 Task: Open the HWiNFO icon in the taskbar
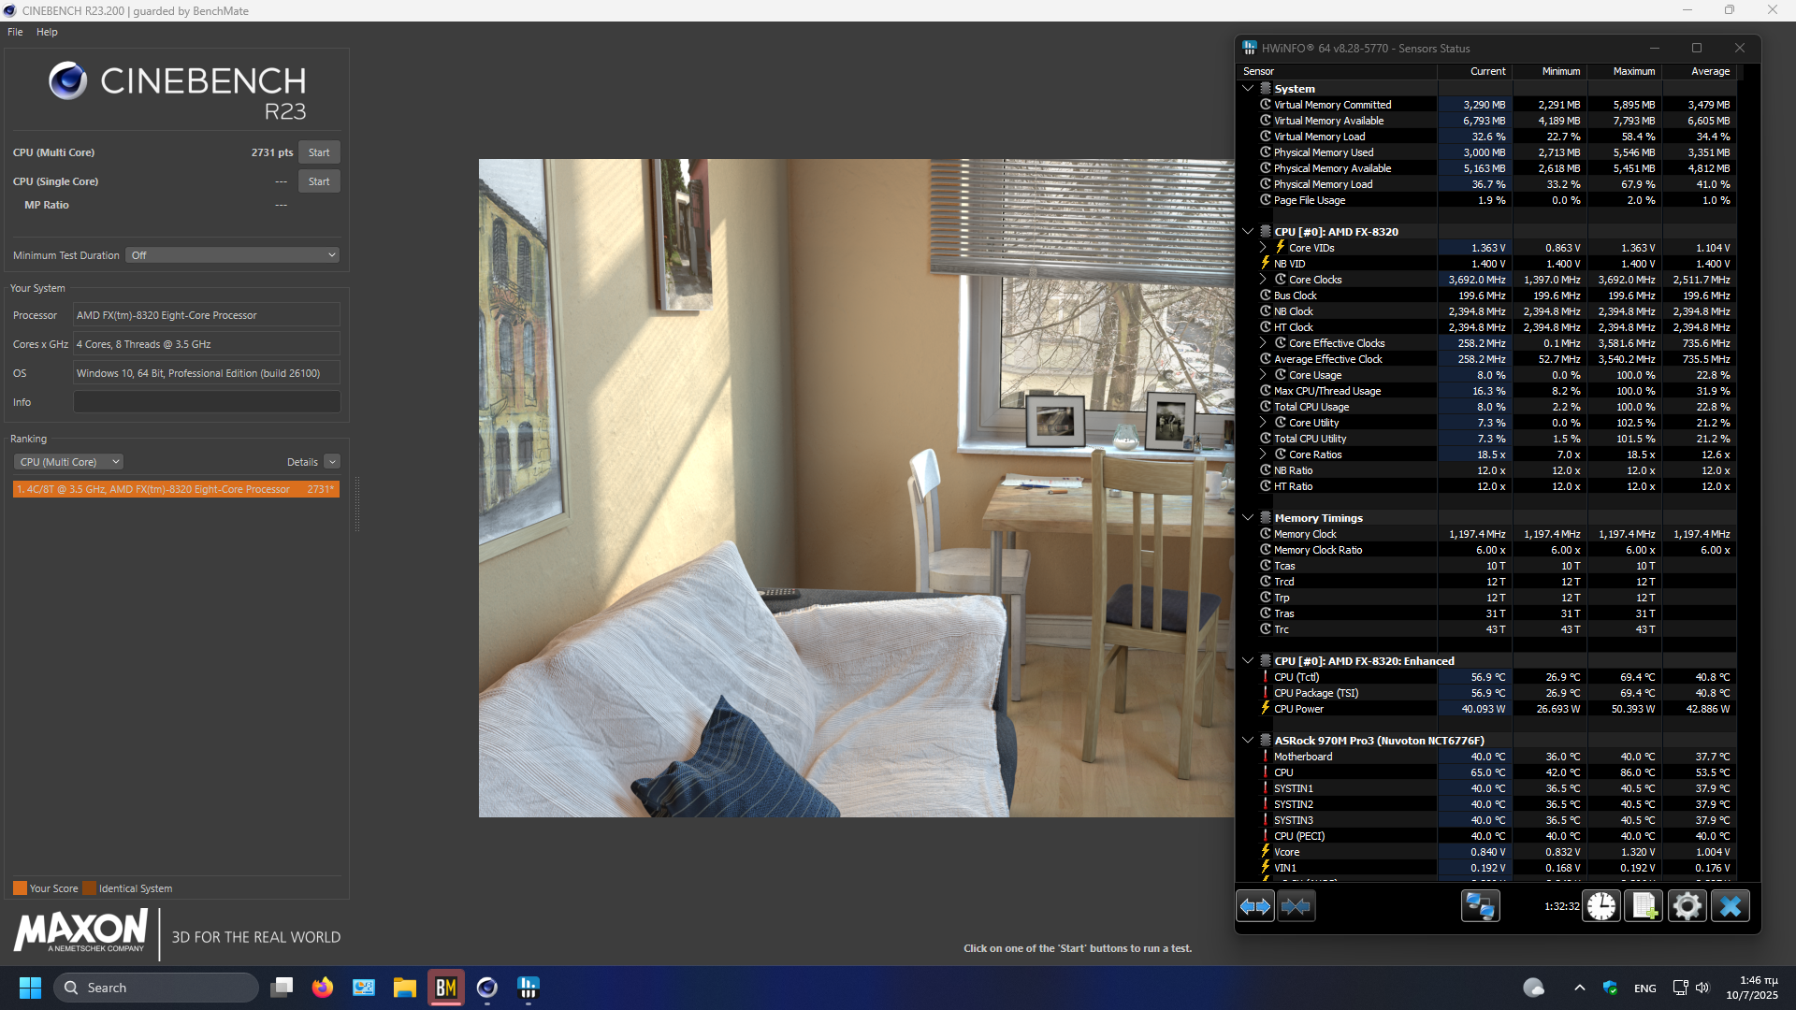click(529, 988)
